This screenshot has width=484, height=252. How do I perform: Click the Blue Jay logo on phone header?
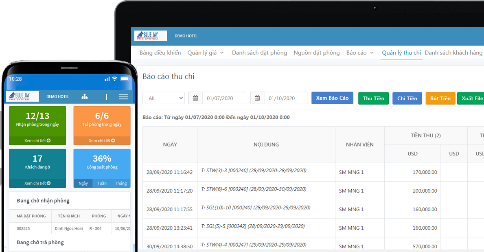22,96
